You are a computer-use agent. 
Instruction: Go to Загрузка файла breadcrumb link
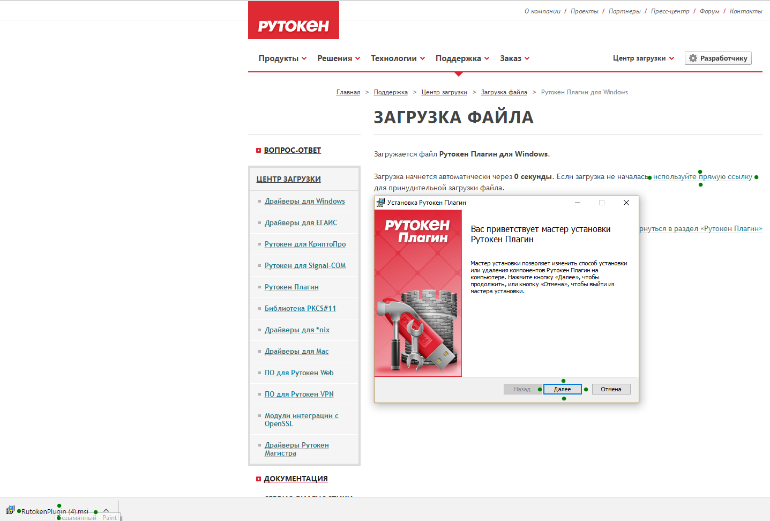[504, 92]
